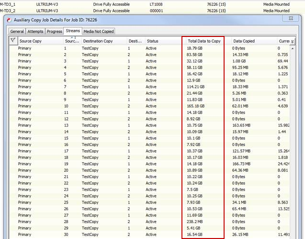Go to the Media Not Copied tab

pos(99,31)
